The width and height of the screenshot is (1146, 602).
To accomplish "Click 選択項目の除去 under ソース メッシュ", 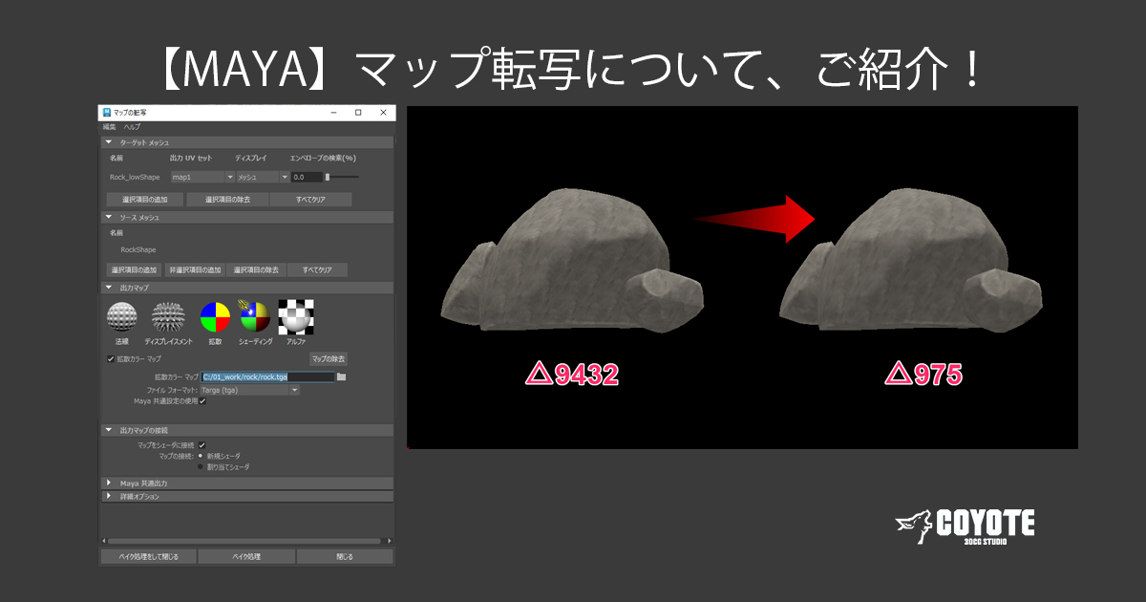I will (x=256, y=270).
